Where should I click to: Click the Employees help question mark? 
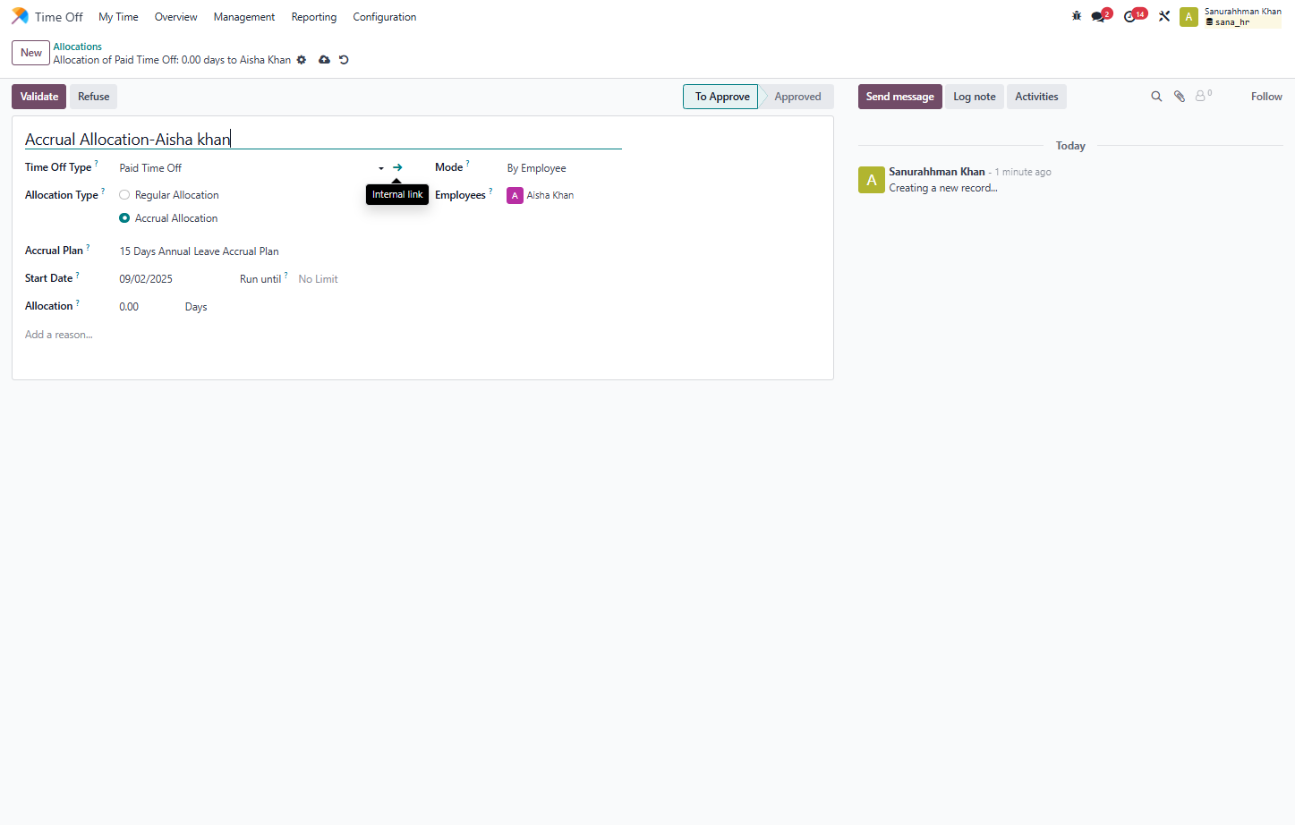[x=490, y=191]
